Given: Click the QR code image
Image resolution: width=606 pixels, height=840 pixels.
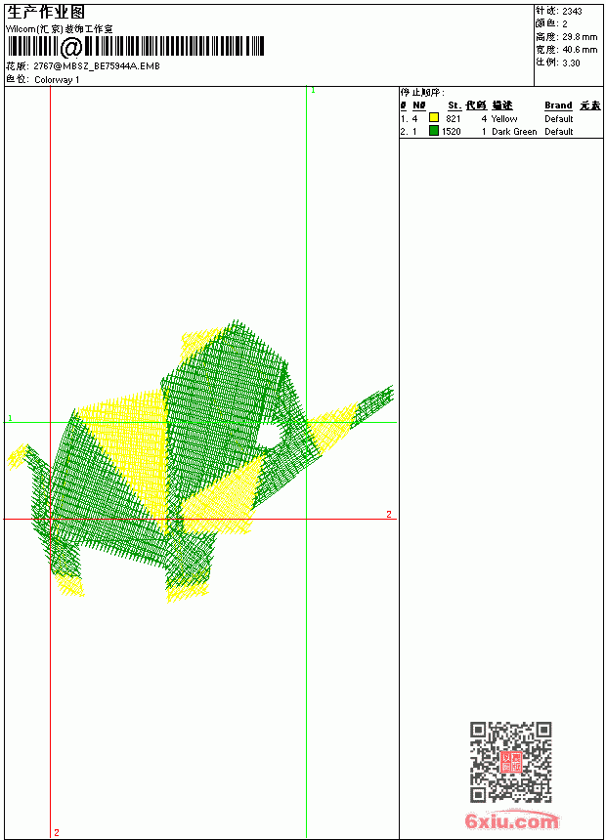Looking at the screenshot, I should (510, 762).
